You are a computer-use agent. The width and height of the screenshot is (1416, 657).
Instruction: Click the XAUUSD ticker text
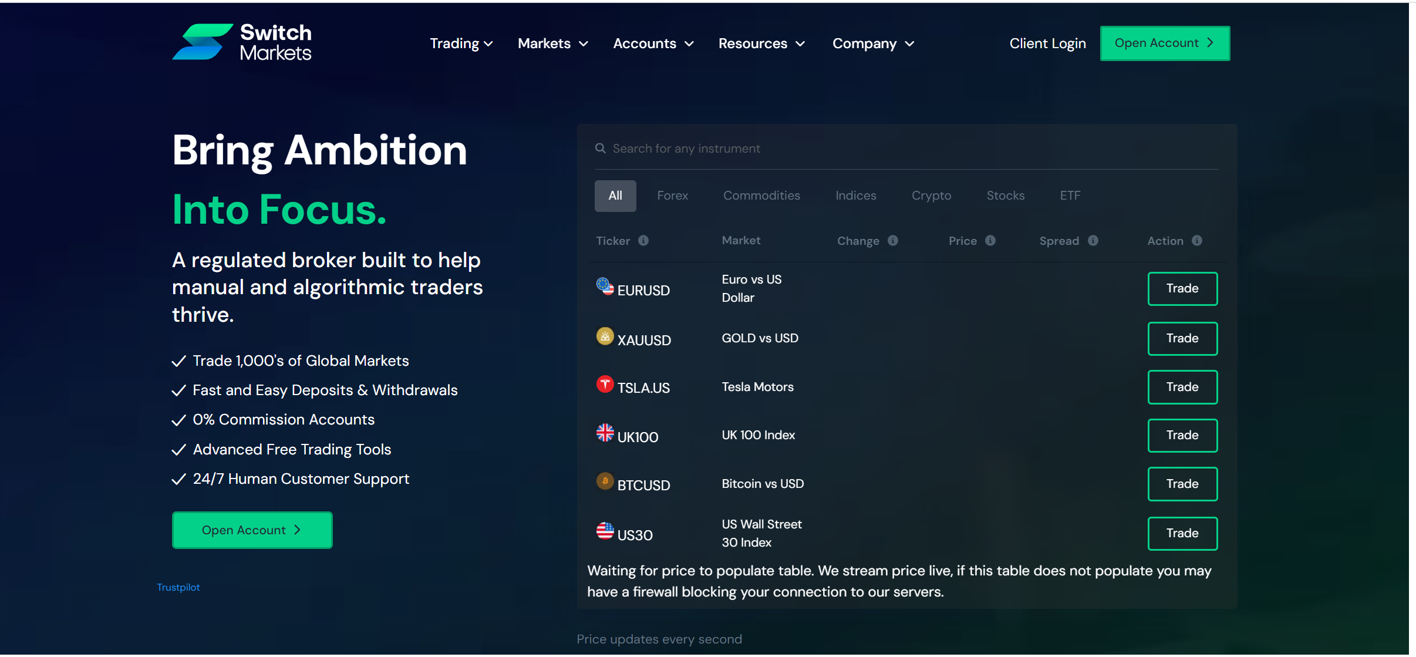644,340
